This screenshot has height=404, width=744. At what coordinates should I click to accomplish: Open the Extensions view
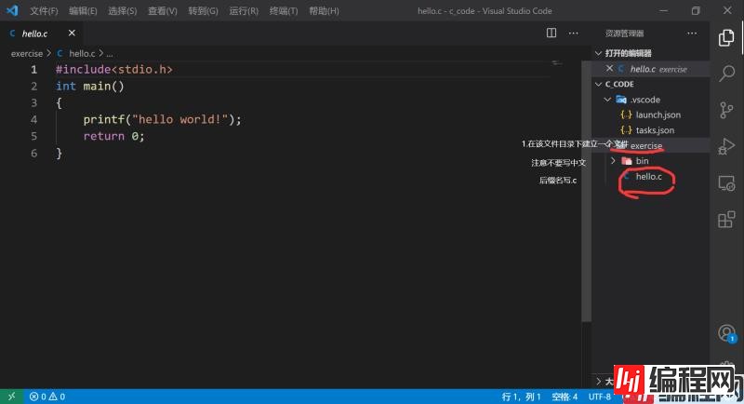pos(727,220)
